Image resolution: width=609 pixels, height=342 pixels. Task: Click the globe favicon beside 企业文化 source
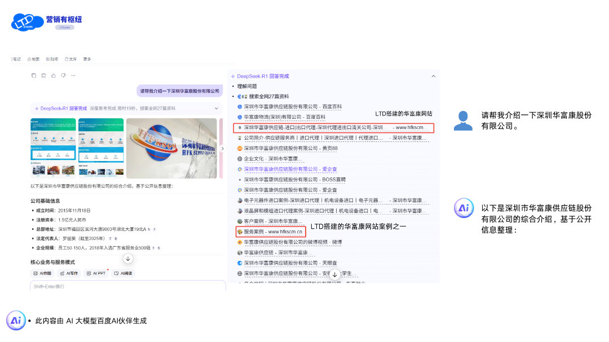click(x=240, y=159)
